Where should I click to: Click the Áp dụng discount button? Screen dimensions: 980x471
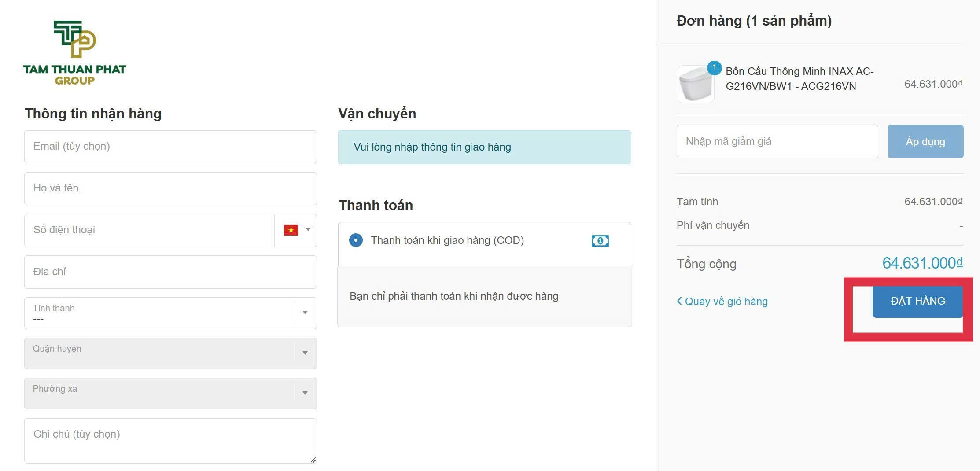[x=925, y=142]
